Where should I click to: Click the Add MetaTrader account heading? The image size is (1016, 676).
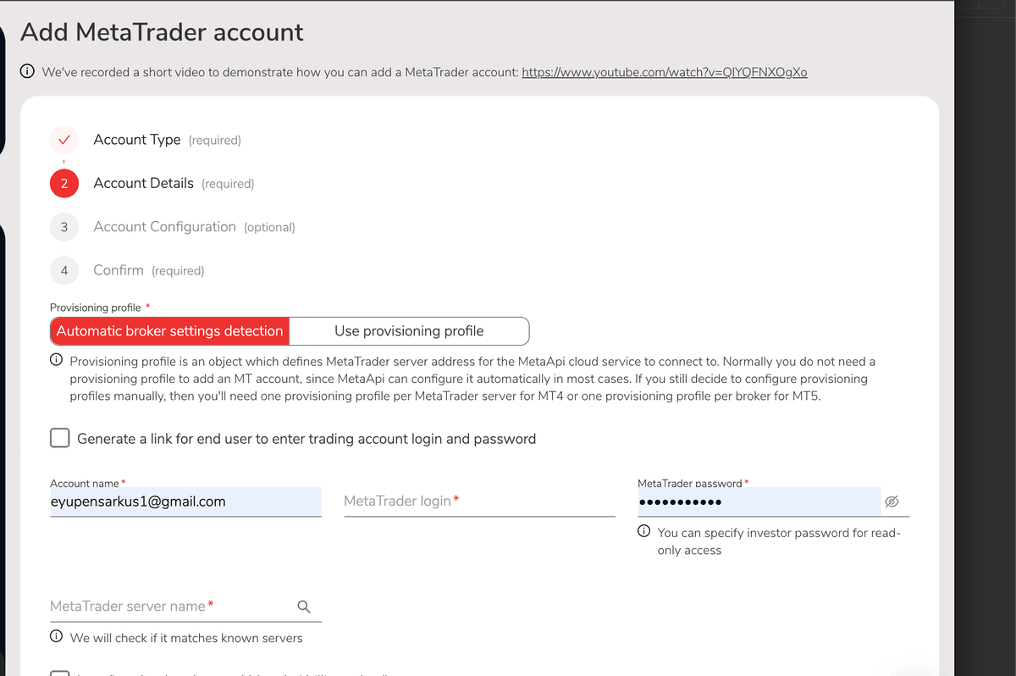coord(162,32)
